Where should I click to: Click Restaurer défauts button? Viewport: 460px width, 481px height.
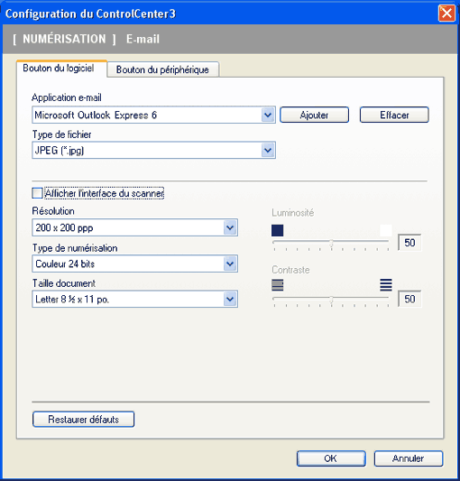[83, 420]
